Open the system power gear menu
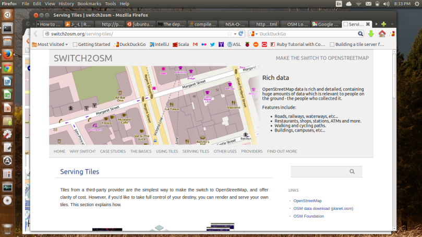The width and height of the screenshot is (422, 237). pyautogui.click(x=417, y=4)
